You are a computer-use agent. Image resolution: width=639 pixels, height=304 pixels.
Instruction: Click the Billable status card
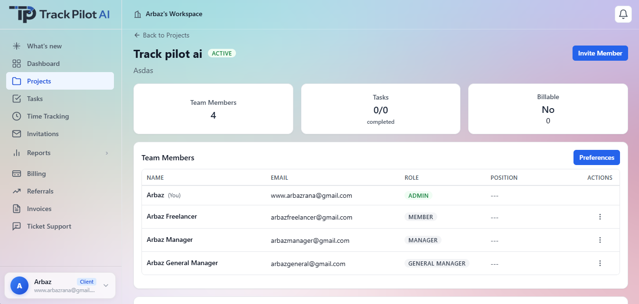(548, 109)
